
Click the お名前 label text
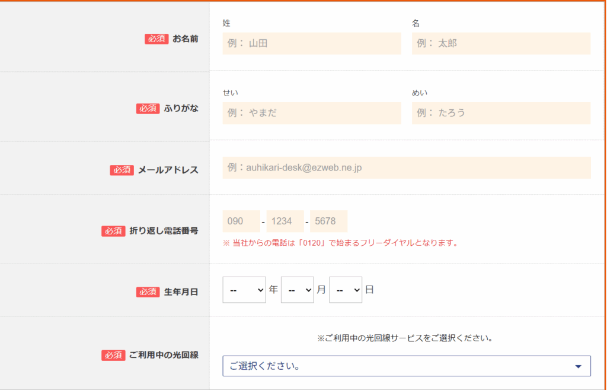tap(186, 39)
